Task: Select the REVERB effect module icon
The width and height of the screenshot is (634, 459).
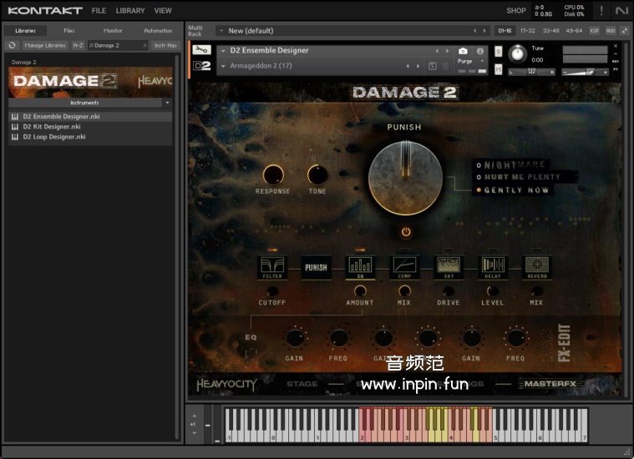Action: tap(536, 267)
